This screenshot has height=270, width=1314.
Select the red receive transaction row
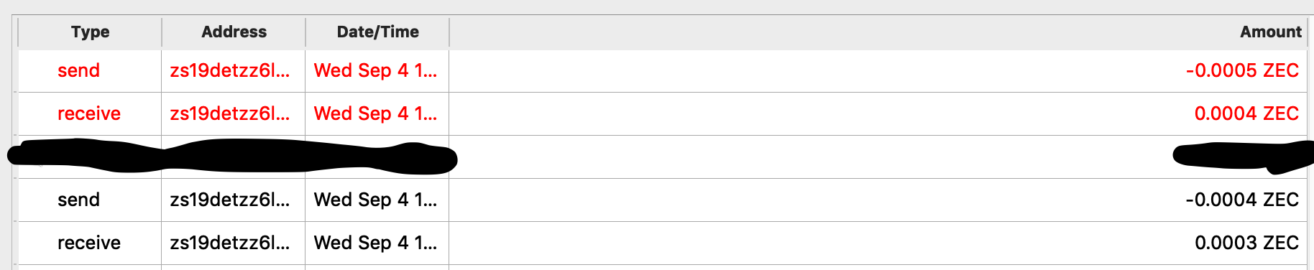662,113
